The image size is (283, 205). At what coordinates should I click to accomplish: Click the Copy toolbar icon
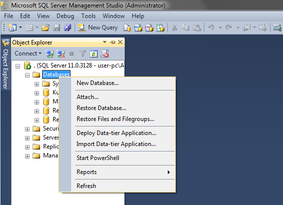(x=185, y=27)
